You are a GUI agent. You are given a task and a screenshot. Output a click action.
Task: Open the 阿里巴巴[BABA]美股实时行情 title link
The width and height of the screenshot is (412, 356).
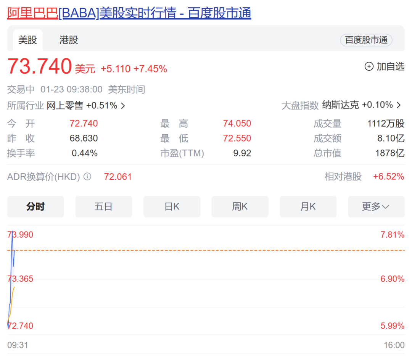point(129,13)
